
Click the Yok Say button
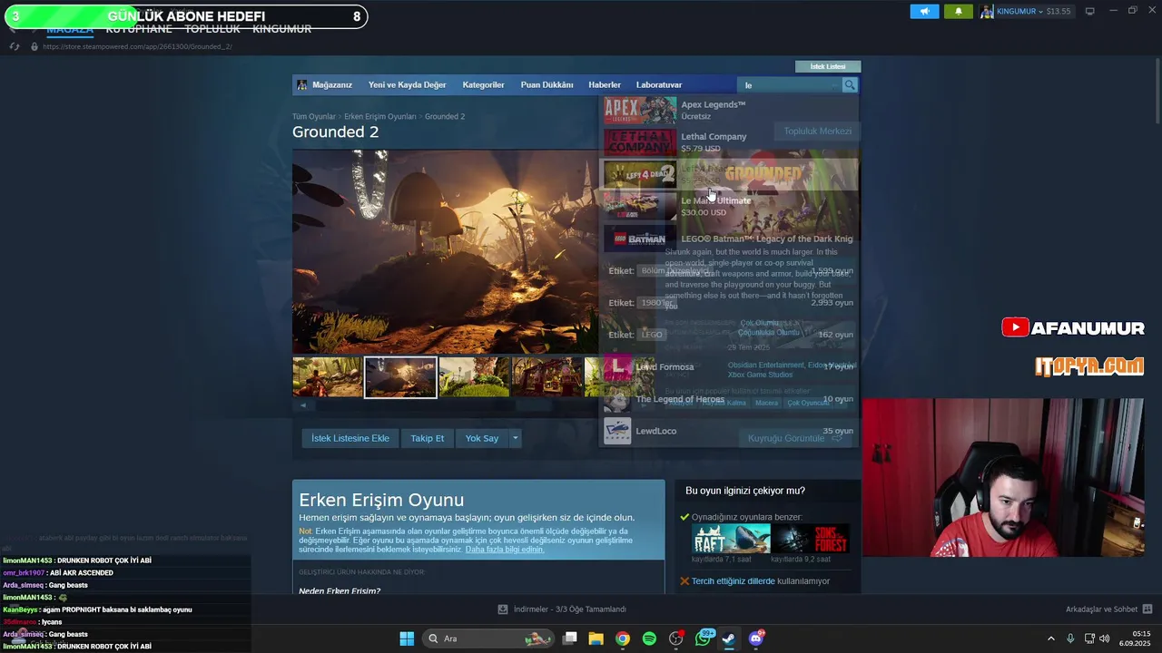[482, 438]
